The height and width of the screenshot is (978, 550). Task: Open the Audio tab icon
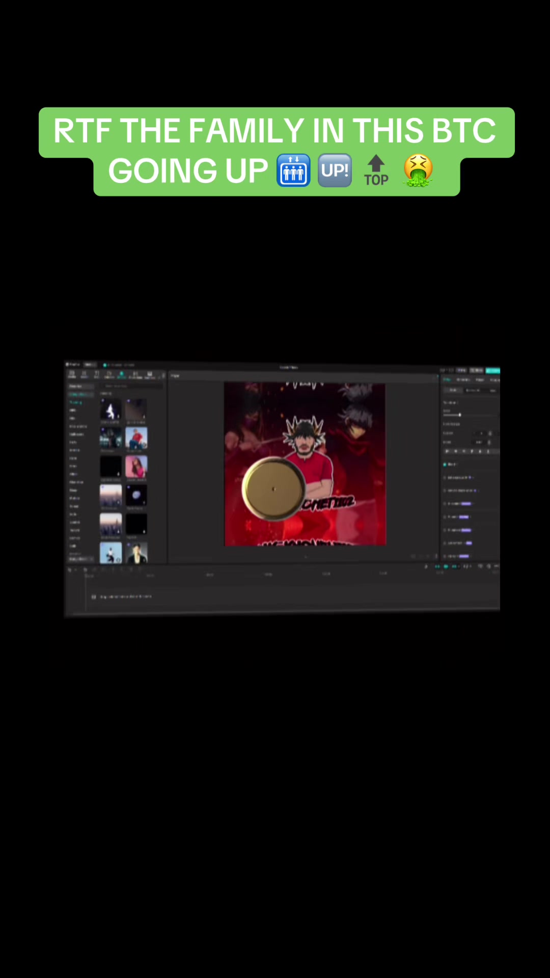click(x=85, y=374)
